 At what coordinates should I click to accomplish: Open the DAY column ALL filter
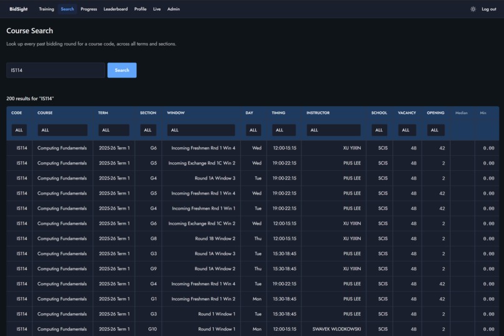(254, 130)
